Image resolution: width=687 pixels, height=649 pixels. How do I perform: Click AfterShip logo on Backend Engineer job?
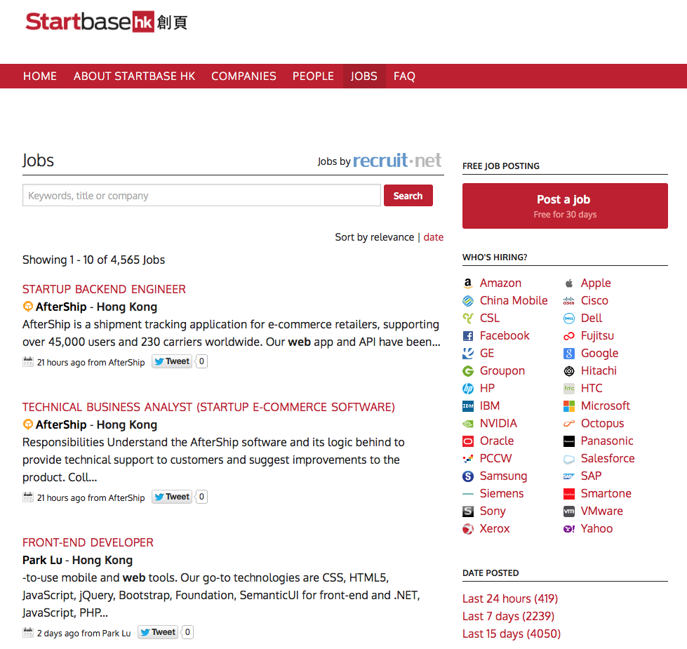pos(27,307)
